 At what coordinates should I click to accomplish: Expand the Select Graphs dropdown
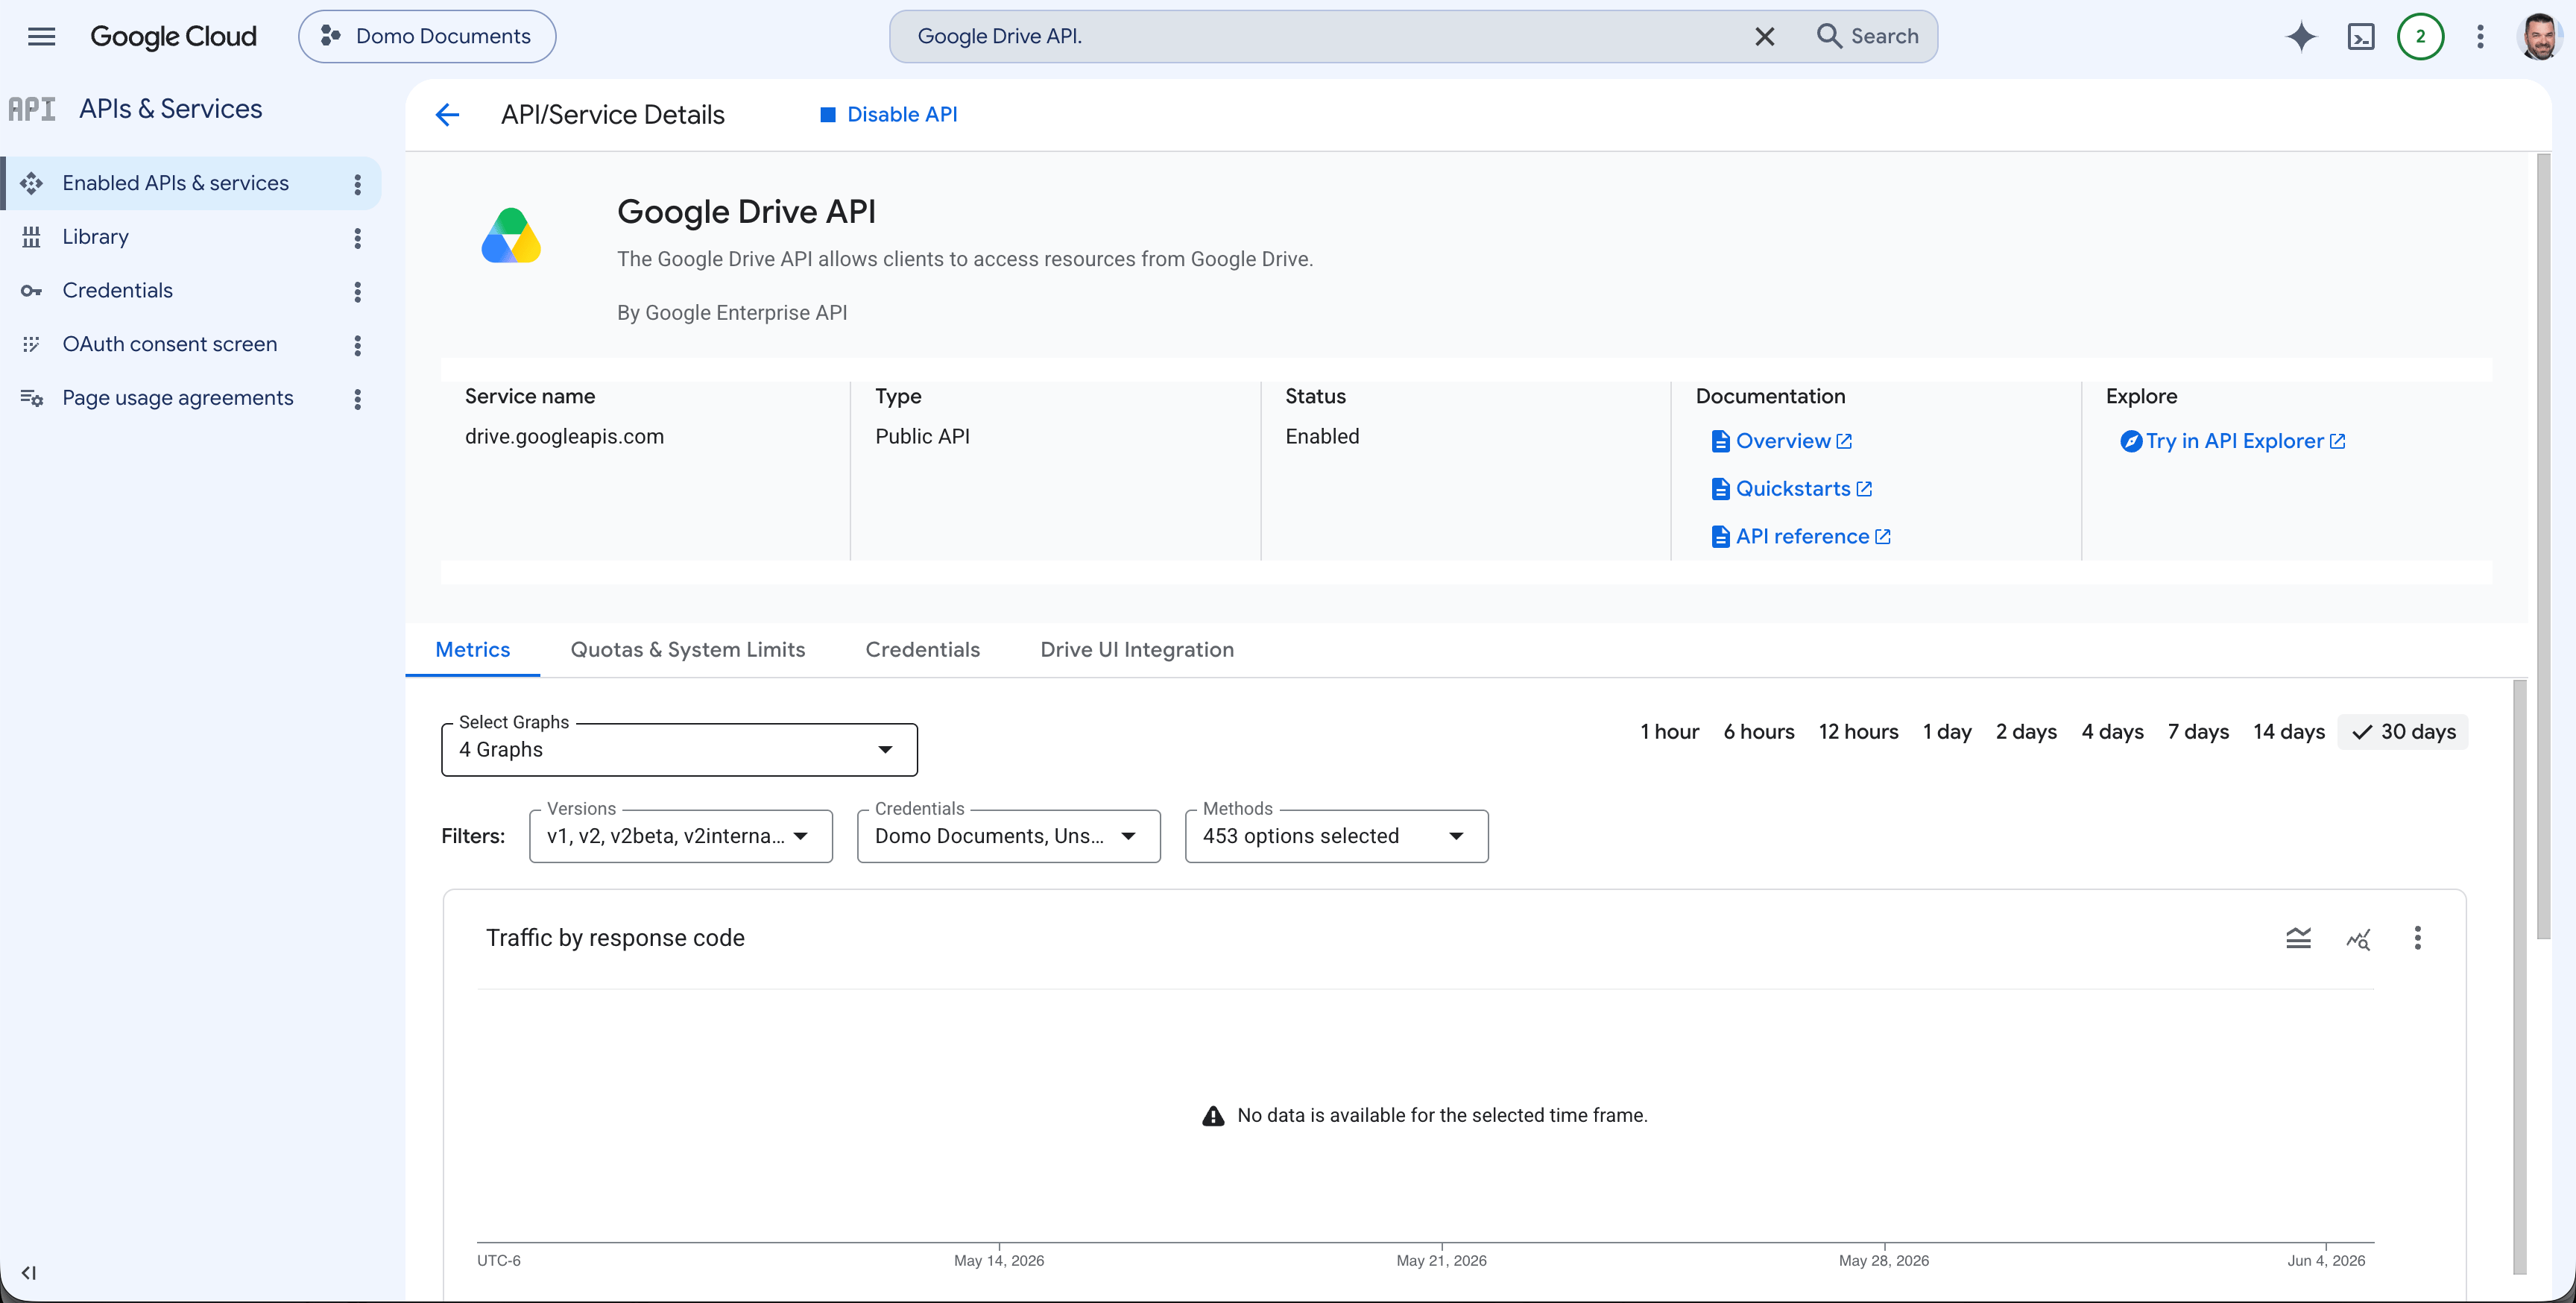[679, 750]
